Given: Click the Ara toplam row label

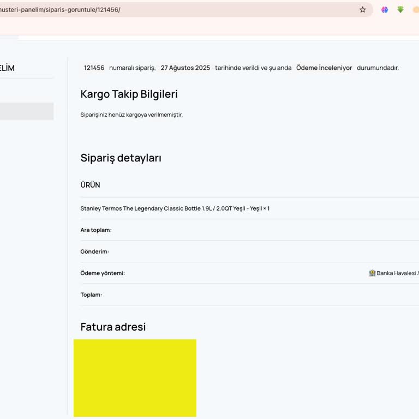Looking at the screenshot, I should click(x=96, y=230).
